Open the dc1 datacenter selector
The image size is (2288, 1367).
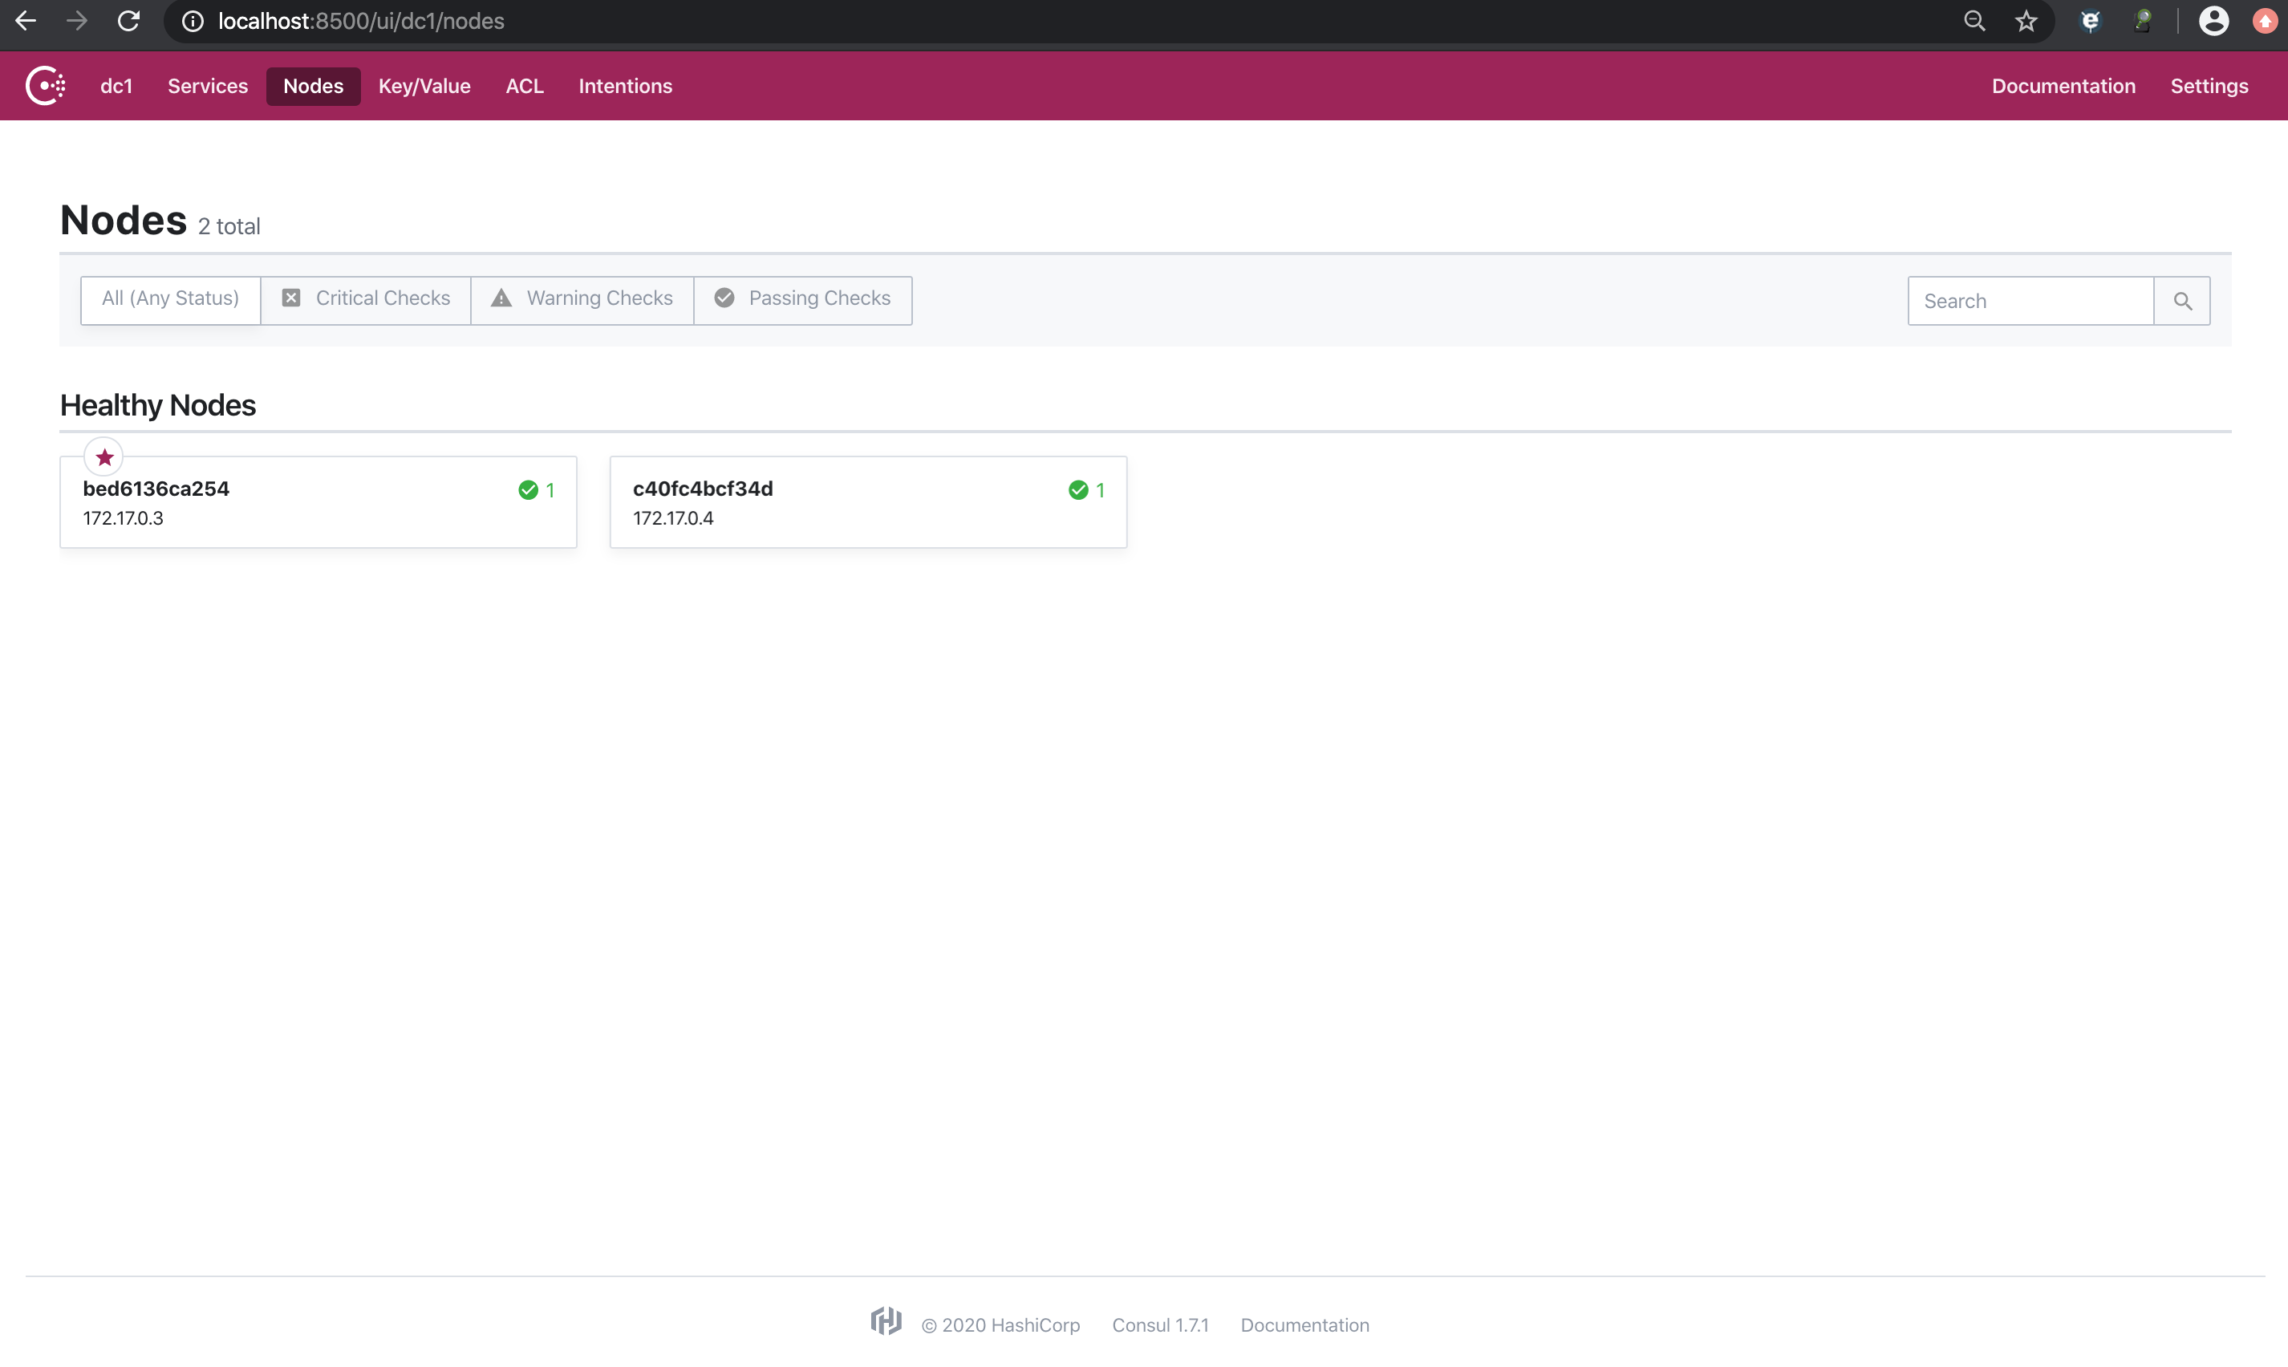click(x=116, y=87)
